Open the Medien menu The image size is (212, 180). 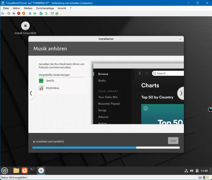[28, 8]
